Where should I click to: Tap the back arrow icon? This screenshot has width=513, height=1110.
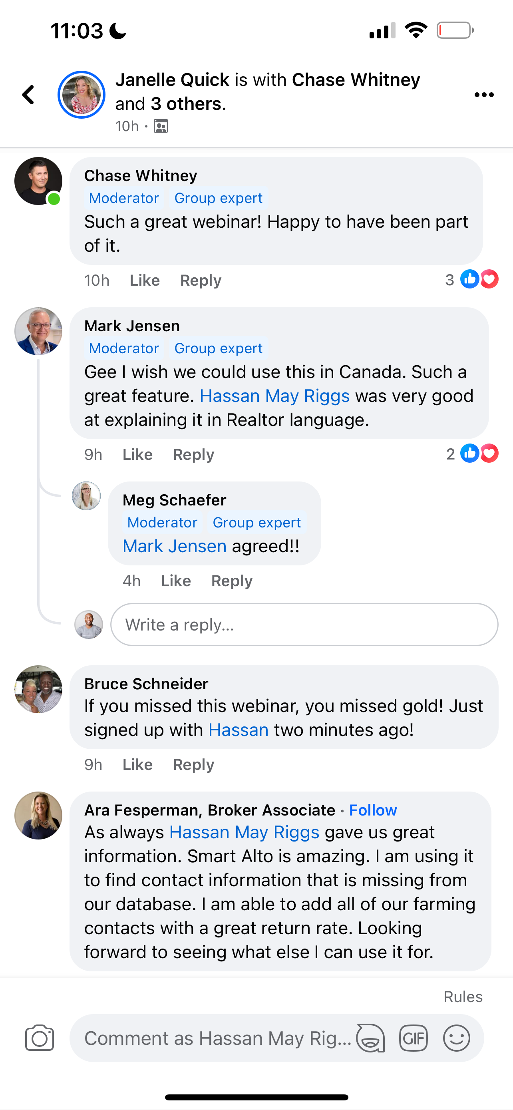click(28, 95)
